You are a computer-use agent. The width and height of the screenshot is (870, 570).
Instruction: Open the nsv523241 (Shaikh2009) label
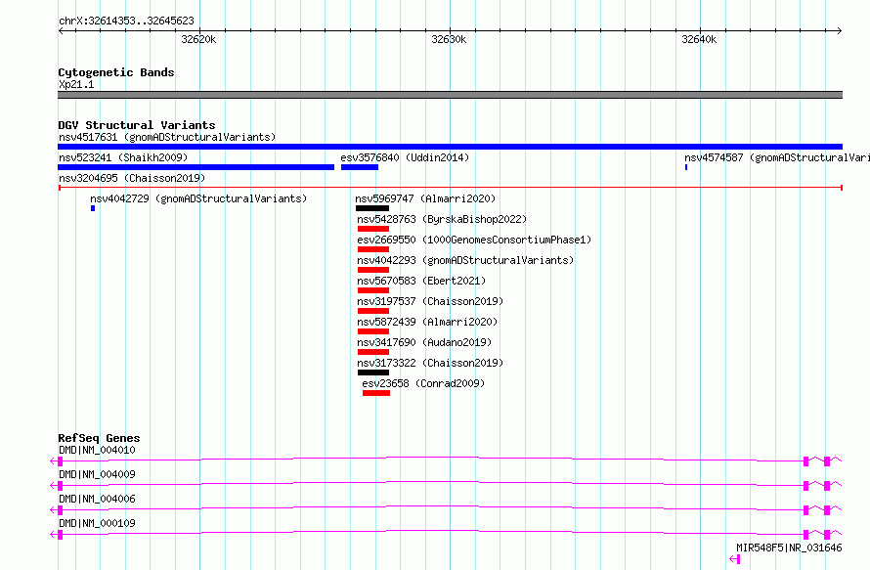[x=123, y=157]
